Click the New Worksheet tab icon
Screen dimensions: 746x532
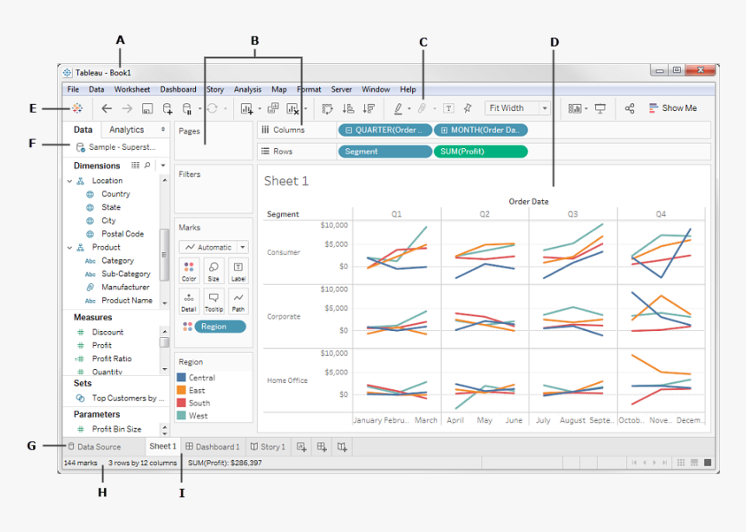302,447
